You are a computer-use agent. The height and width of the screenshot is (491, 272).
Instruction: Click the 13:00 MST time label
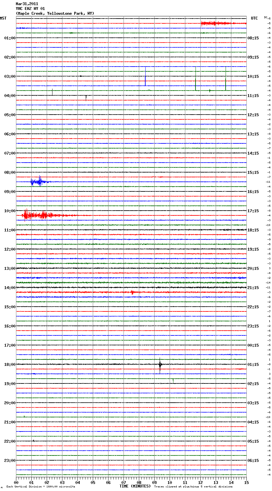coord(10,269)
